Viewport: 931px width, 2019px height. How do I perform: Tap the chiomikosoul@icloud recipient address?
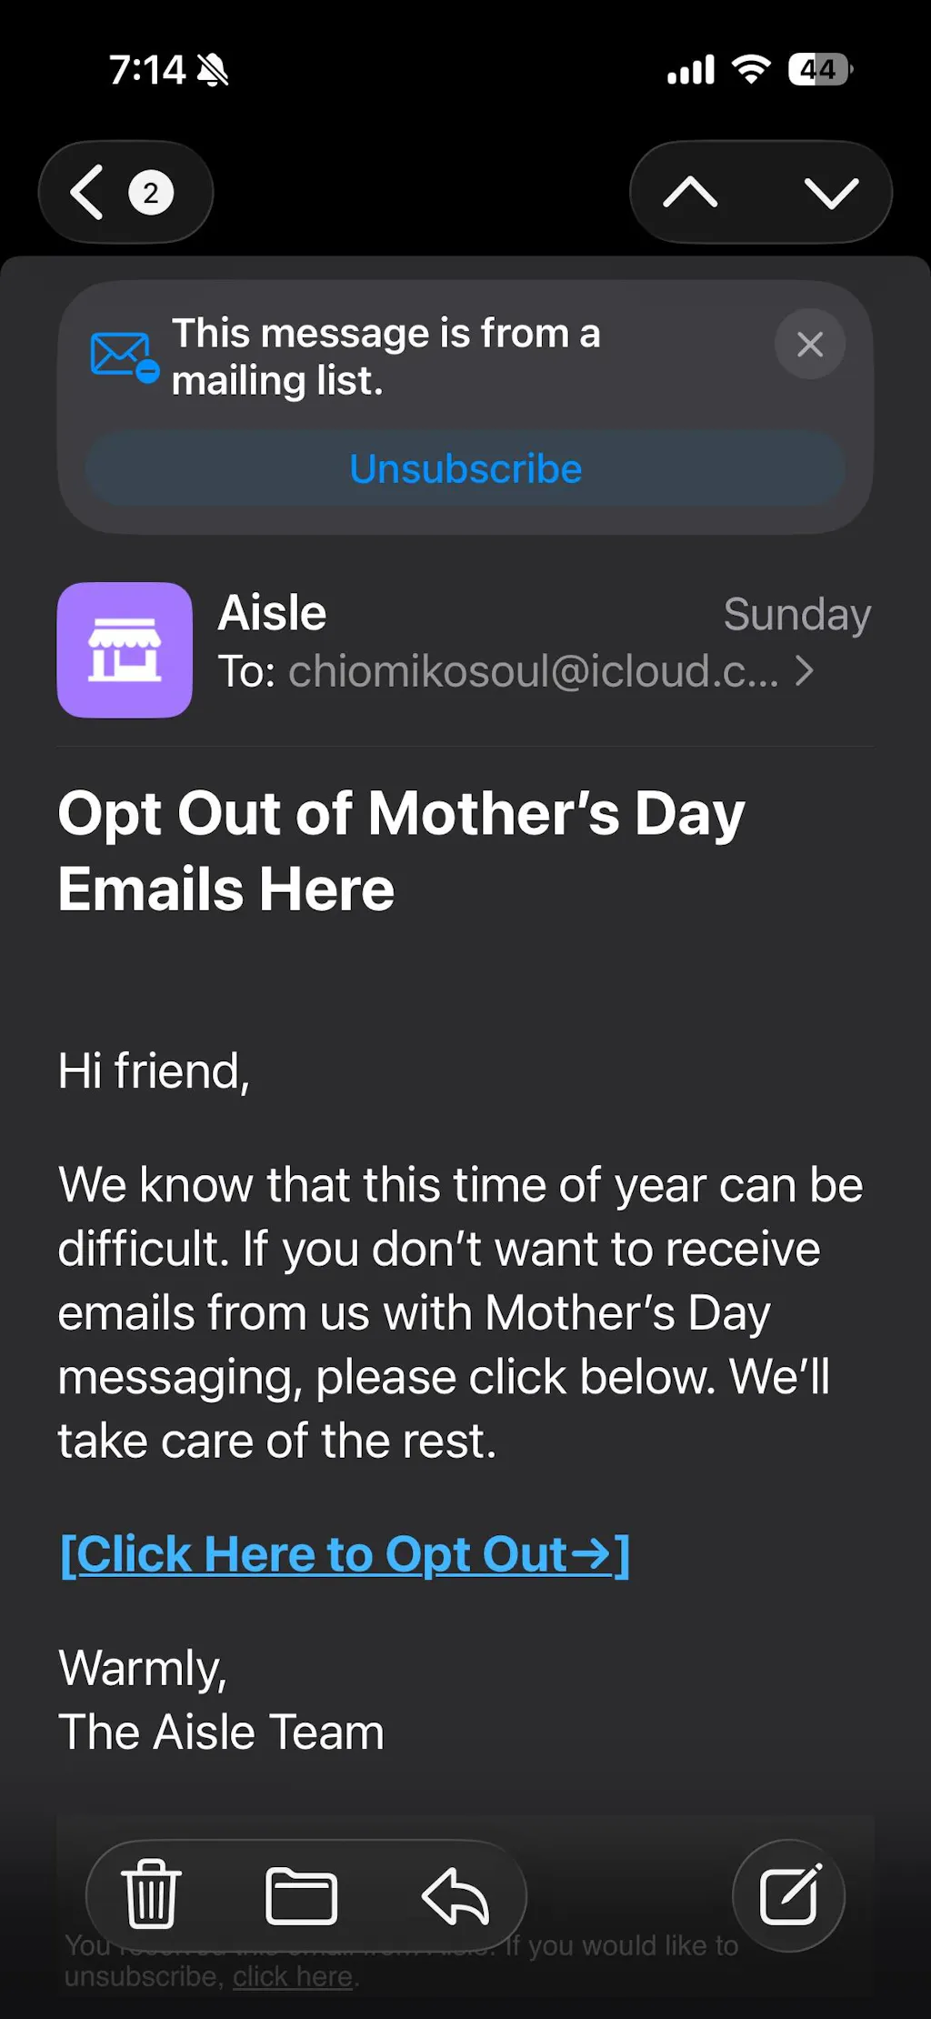[533, 671]
